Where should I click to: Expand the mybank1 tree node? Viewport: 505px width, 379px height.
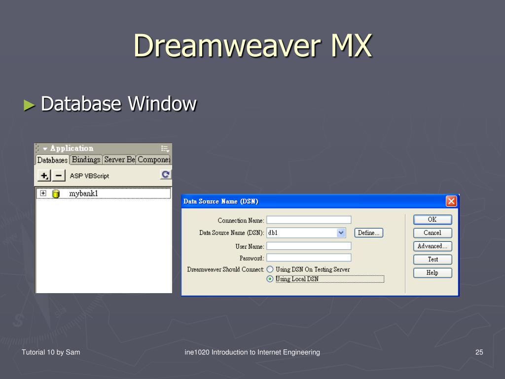[43, 193]
